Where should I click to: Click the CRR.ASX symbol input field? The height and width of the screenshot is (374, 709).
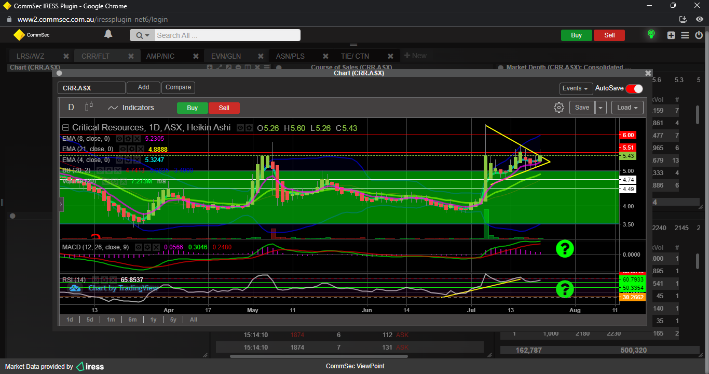coord(91,88)
